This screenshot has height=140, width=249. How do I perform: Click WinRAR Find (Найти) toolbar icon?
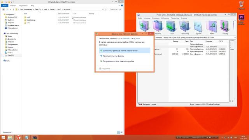(x=212, y=27)
